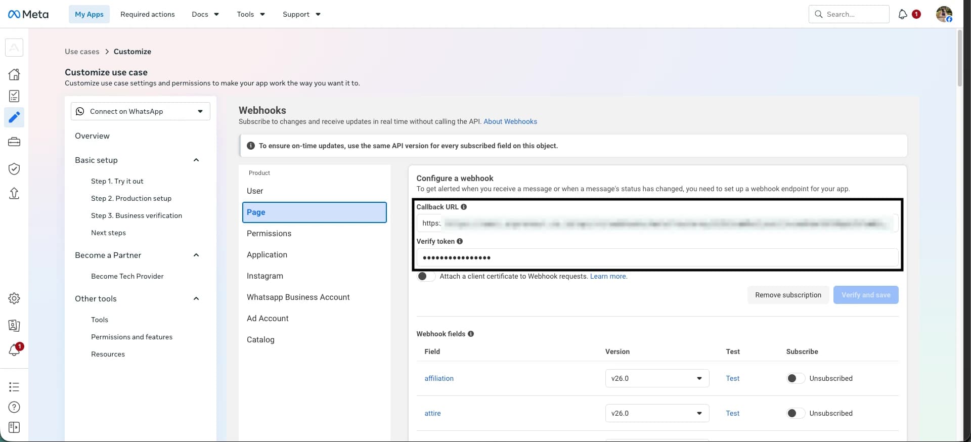Screen dimensions: 971x442
Task: Toggle attach client certificate switch
Action: 426,276
